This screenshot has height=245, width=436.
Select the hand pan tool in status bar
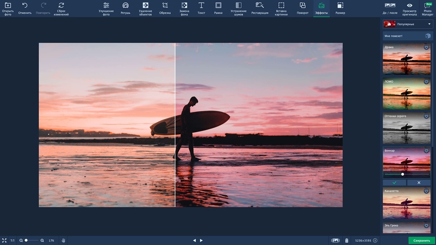(63, 240)
